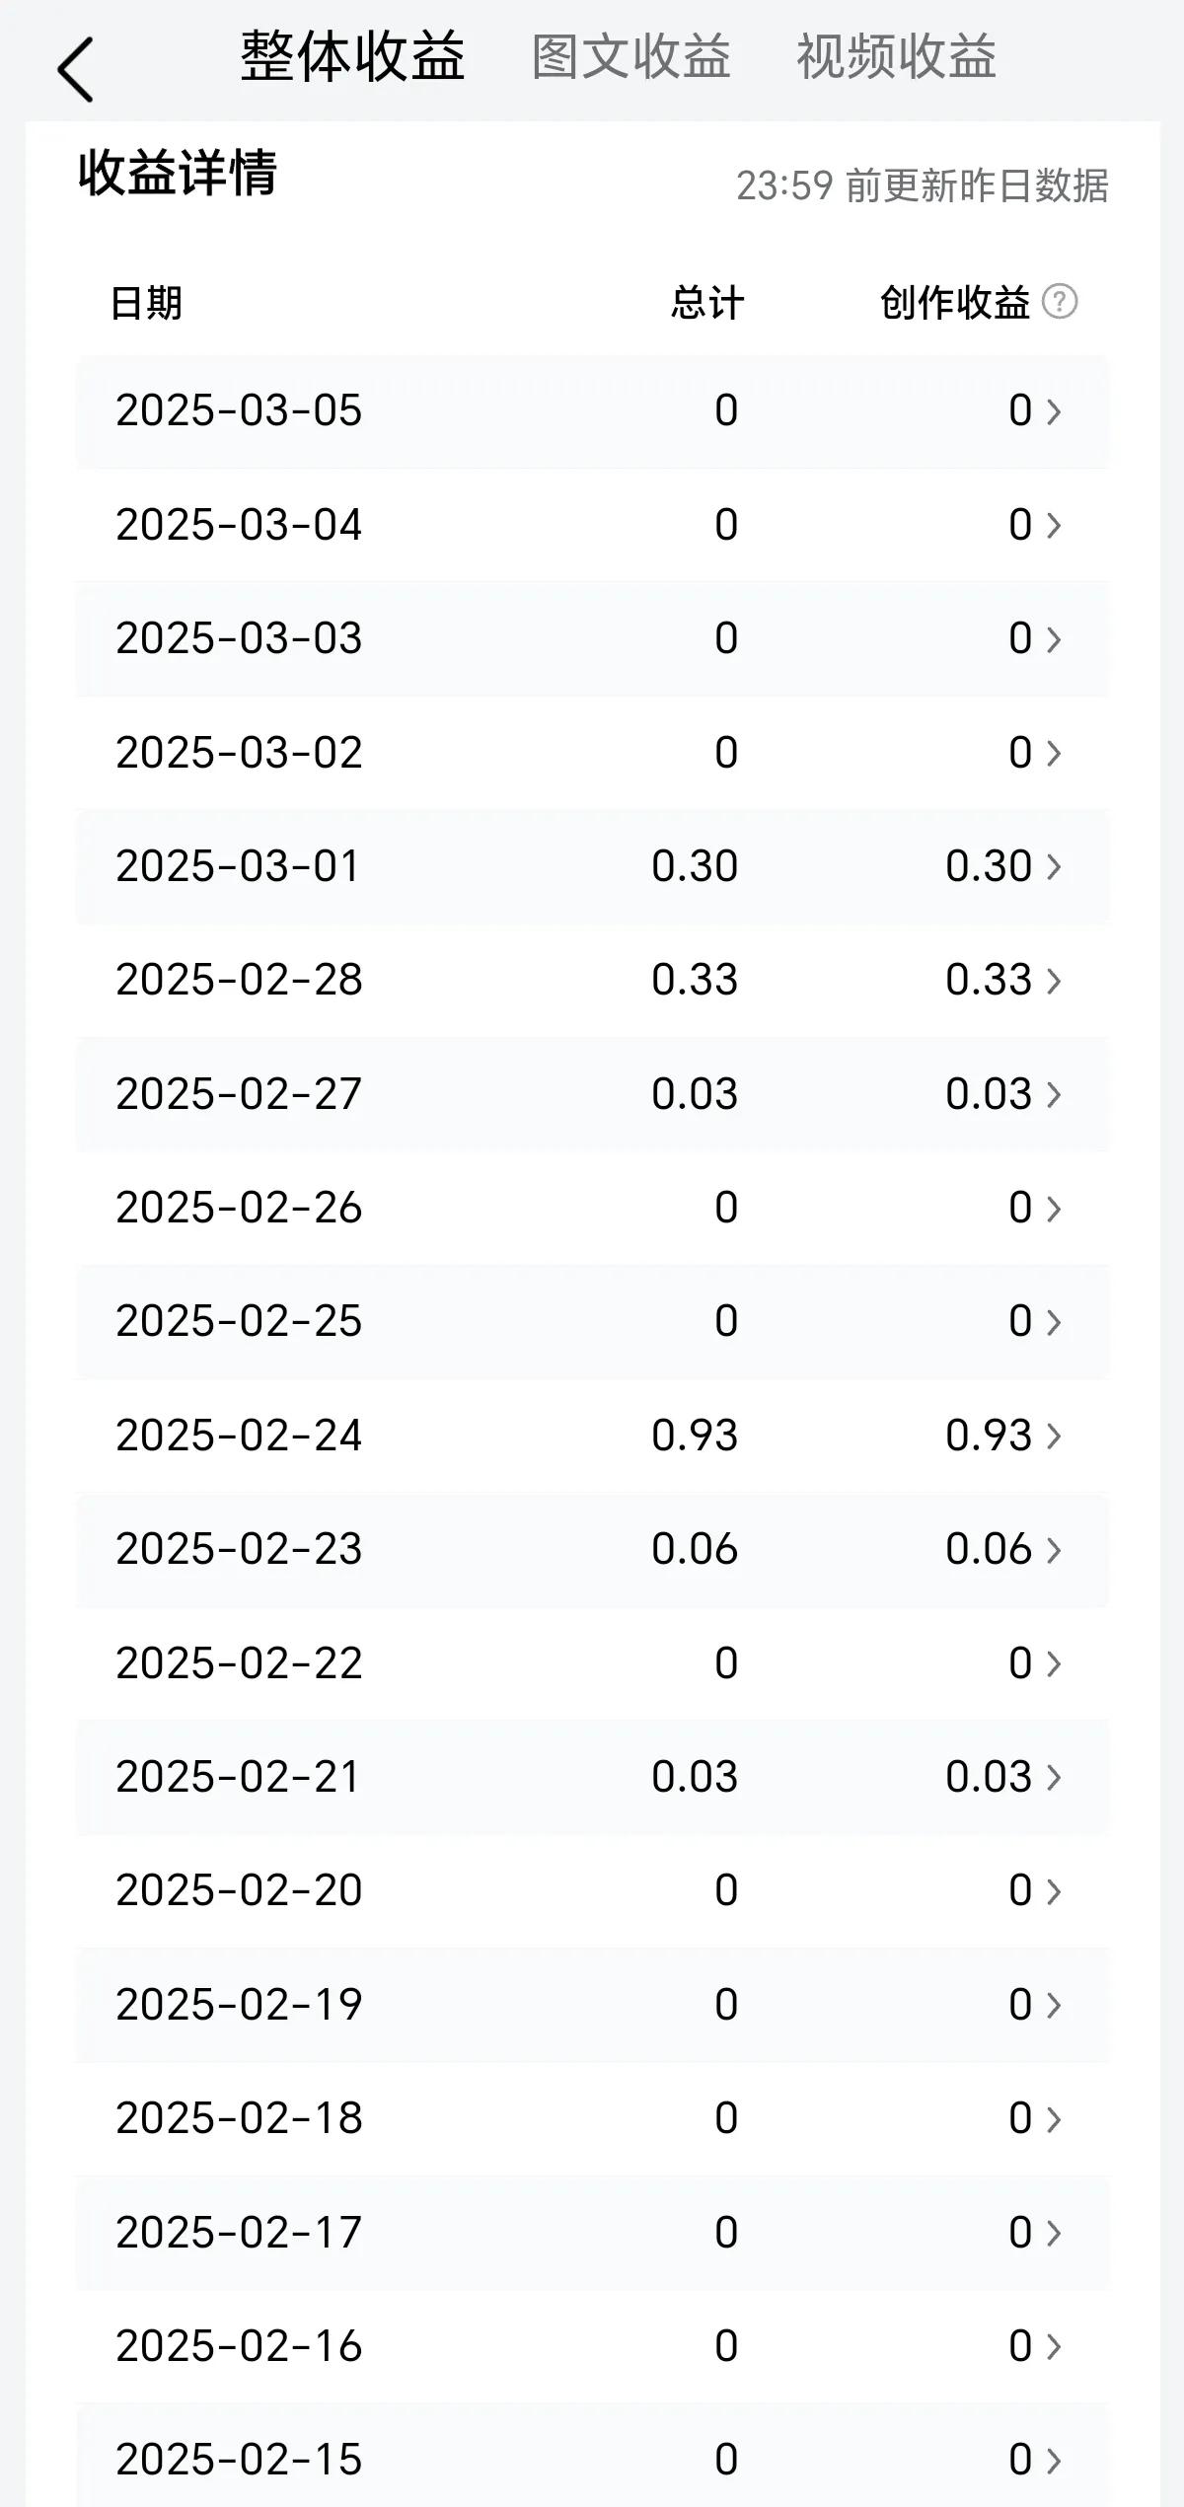
Task: Open the chevron on the 2025-02-23 row
Action: coord(1054,1550)
